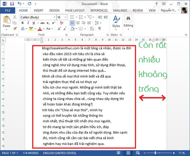This screenshot has width=190, height=156.
Task: Apply superscript formatting
Action: coord(53,23)
